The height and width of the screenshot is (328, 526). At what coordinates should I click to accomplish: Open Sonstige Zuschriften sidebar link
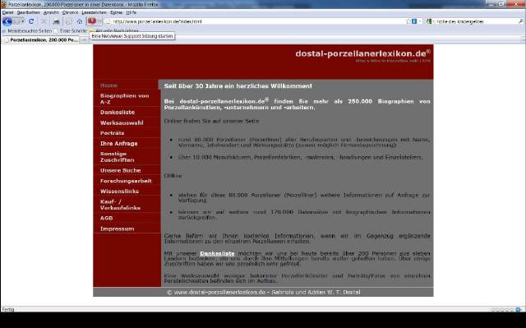[x=117, y=157]
